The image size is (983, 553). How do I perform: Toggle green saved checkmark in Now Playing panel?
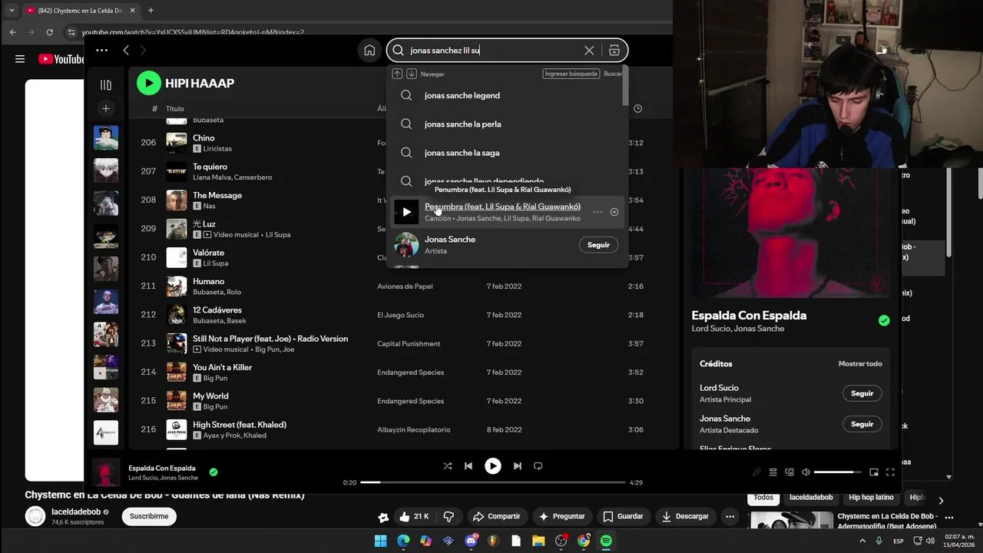884,320
